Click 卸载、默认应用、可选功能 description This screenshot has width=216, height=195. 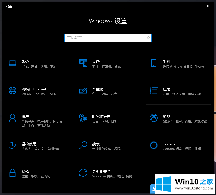(181, 94)
